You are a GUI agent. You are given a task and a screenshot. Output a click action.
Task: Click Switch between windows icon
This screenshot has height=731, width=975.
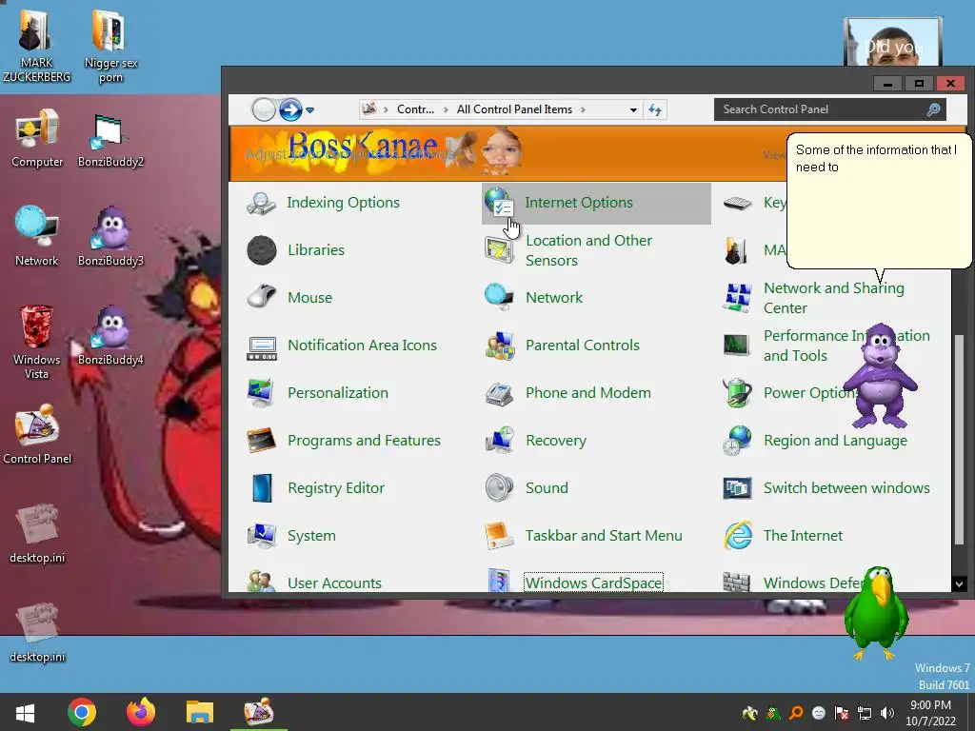(x=738, y=488)
